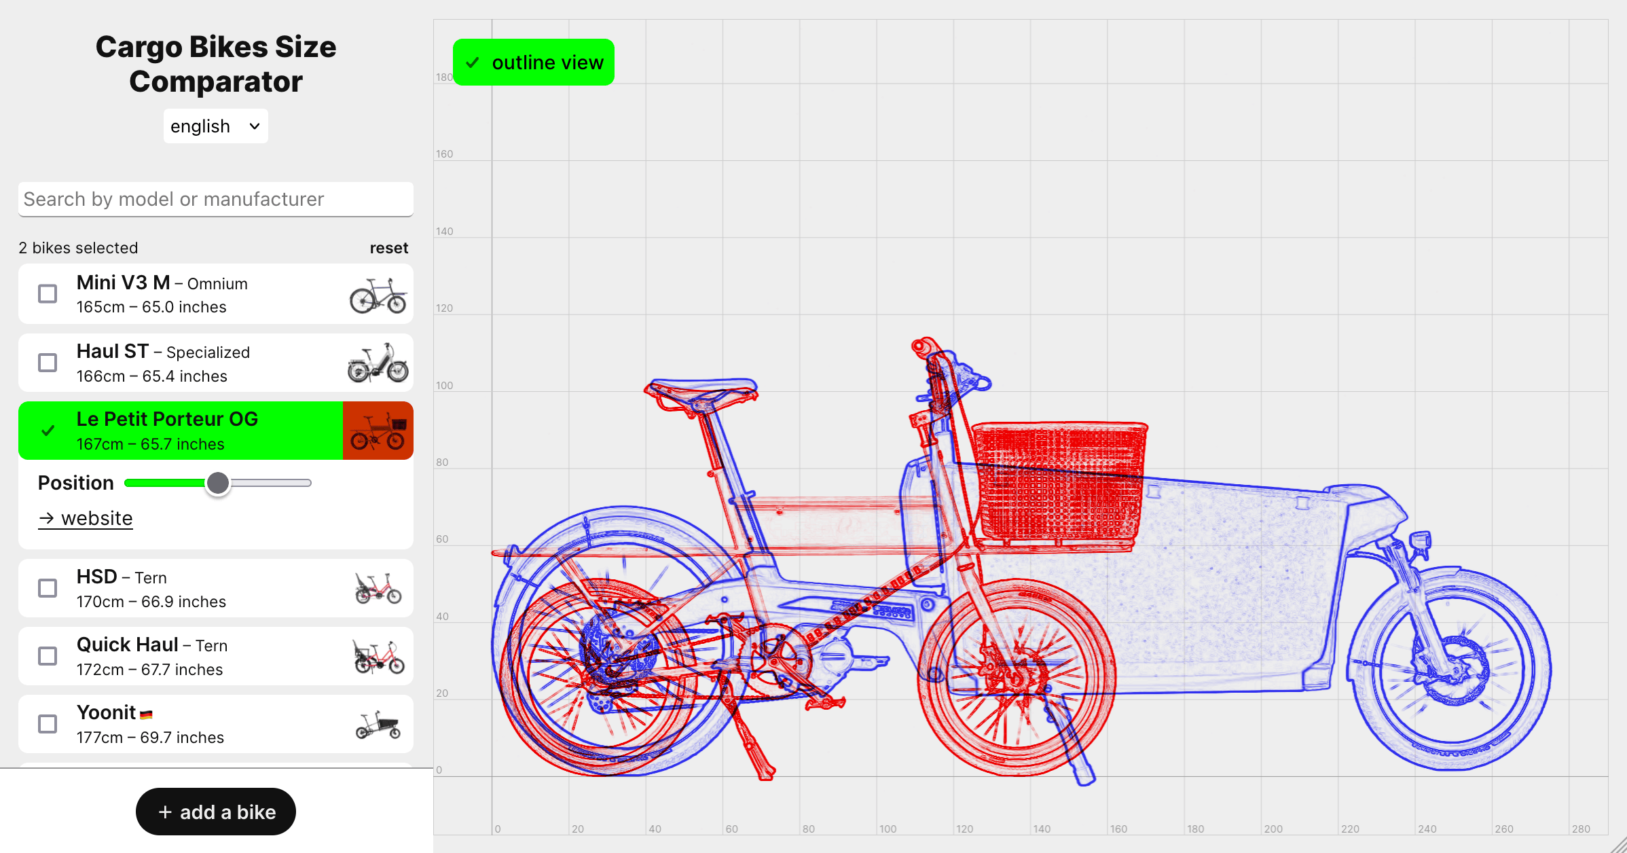This screenshot has width=1627, height=853.
Task: Open the english language dropdown
Action: pyautogui.click(x=215, y=126)
